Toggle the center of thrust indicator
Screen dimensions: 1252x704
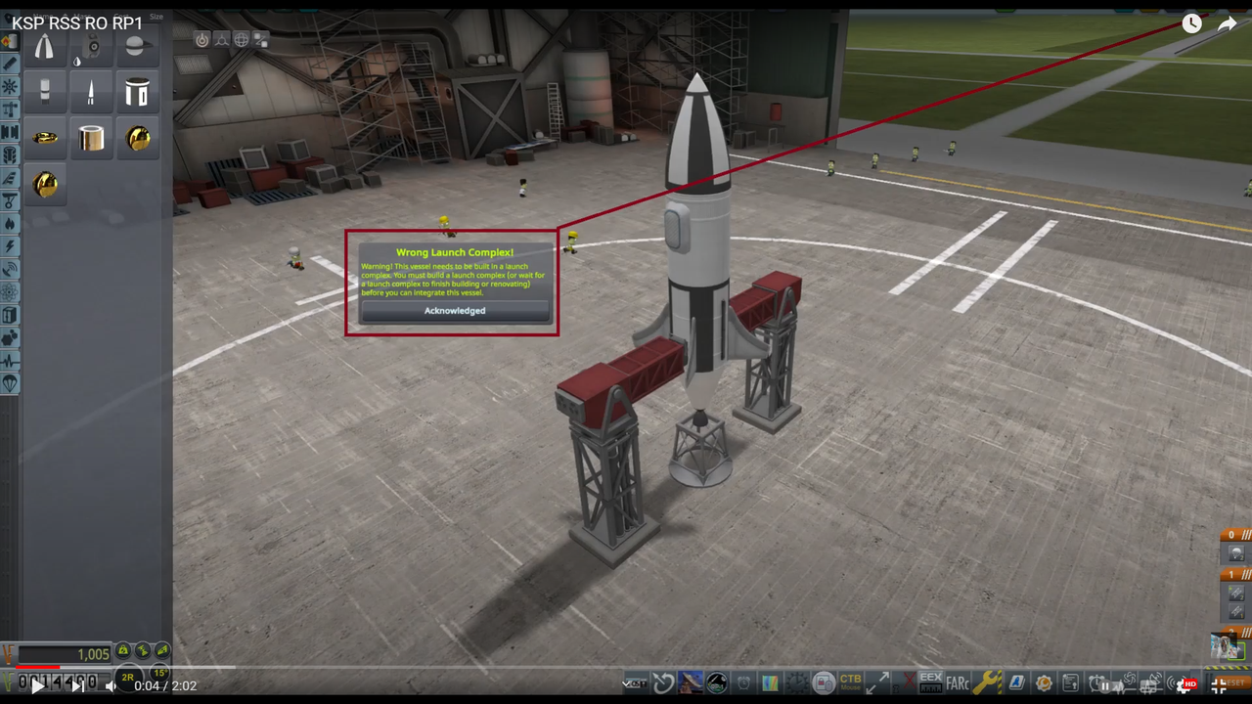(x=143, y=650)
